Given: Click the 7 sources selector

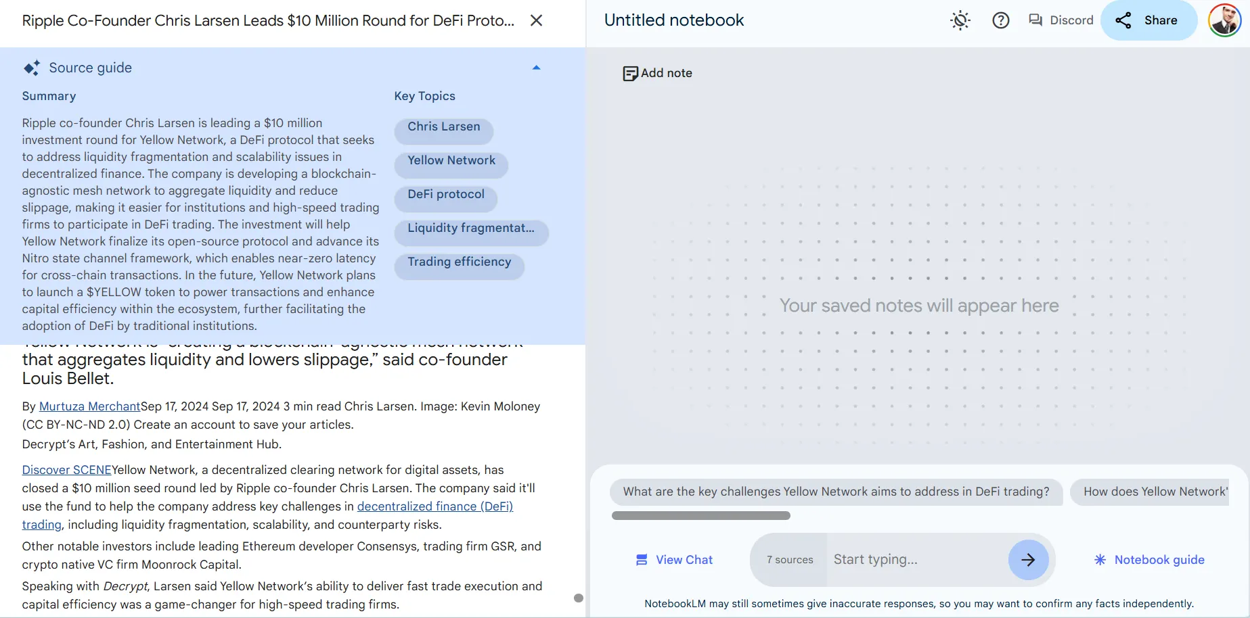Looking at the screenshot, I should 790,560.
